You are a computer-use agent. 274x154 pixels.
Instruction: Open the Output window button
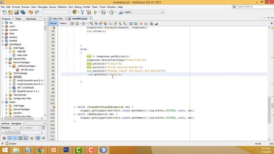(11, 144)
